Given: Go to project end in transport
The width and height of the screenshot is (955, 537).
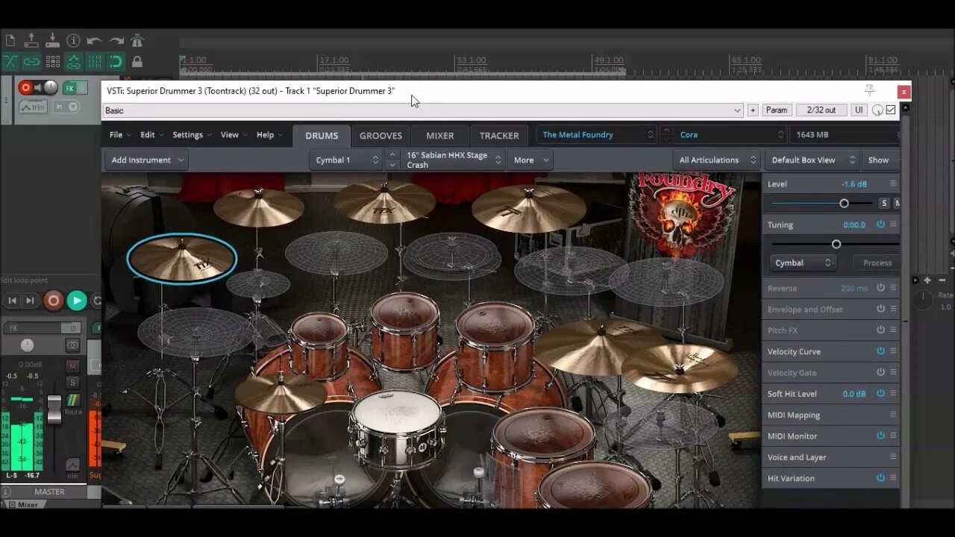Looking at the screenshot, I should coord(31,301).
